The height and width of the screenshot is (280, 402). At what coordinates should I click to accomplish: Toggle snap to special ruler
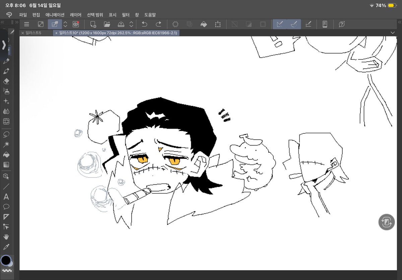294,24
